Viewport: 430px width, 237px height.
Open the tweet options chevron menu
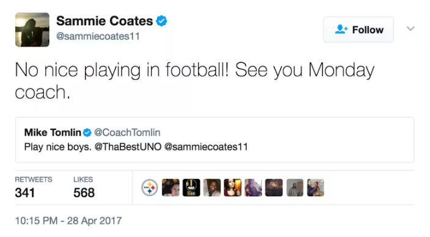(x=410, y=29)
